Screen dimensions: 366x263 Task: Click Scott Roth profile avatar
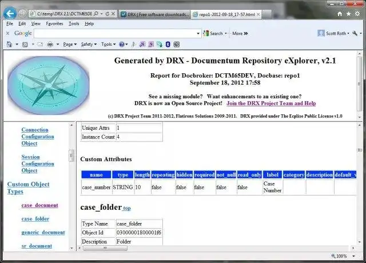click(x=321, y=33)
